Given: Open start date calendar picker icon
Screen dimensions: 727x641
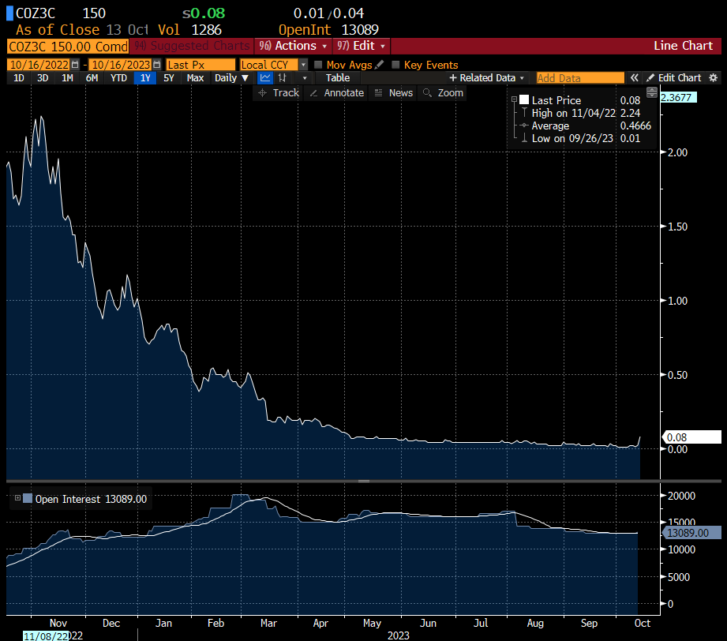Looking at the screenshot, I should [75, 65].
